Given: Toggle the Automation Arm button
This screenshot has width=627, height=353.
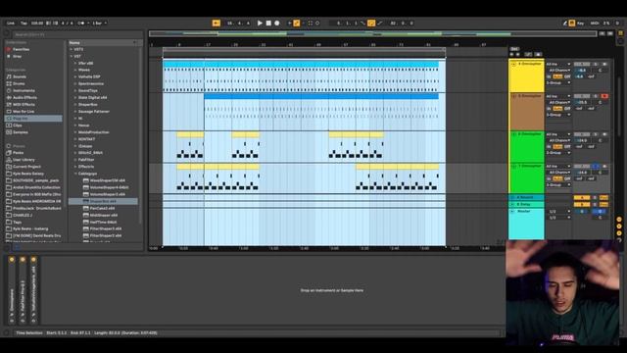Looking at the screenshot, I should point(297,24).
